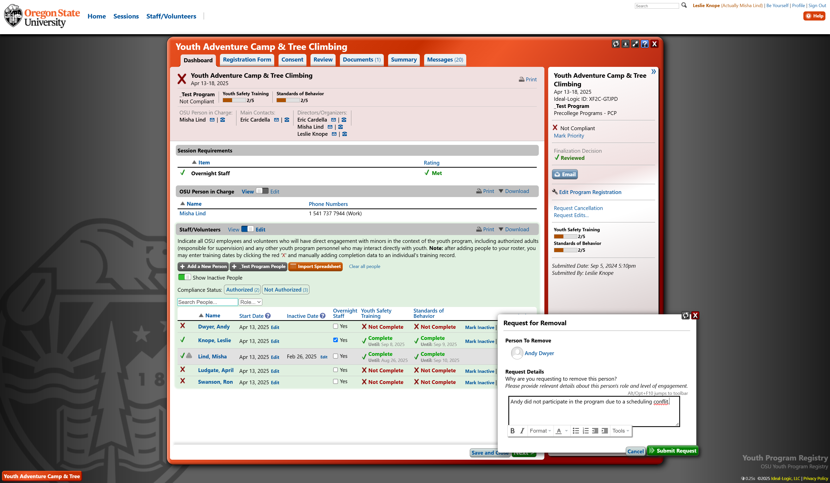Viewport: 830px width, 483px height.
Task: Click Mark Inactive for Ludgate, April
Action: tap(479, 371)
